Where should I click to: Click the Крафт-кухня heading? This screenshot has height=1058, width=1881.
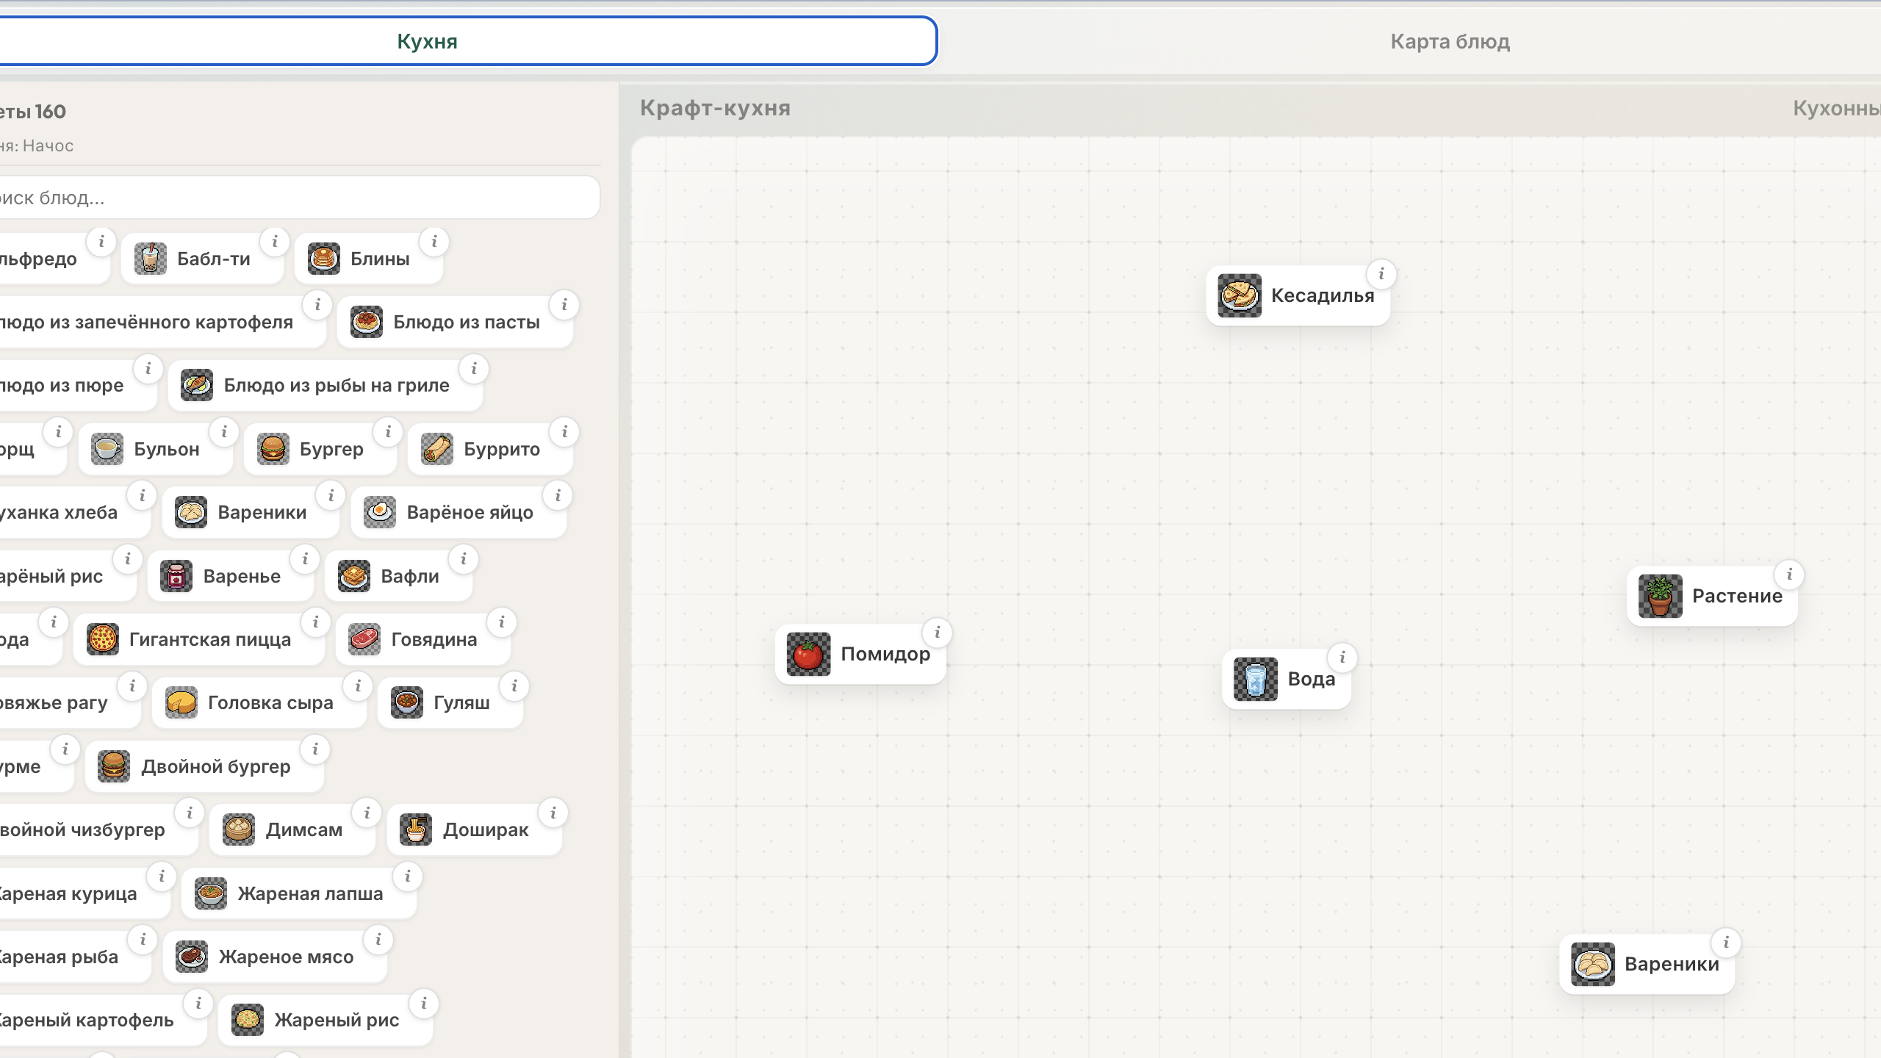[715, 108]
